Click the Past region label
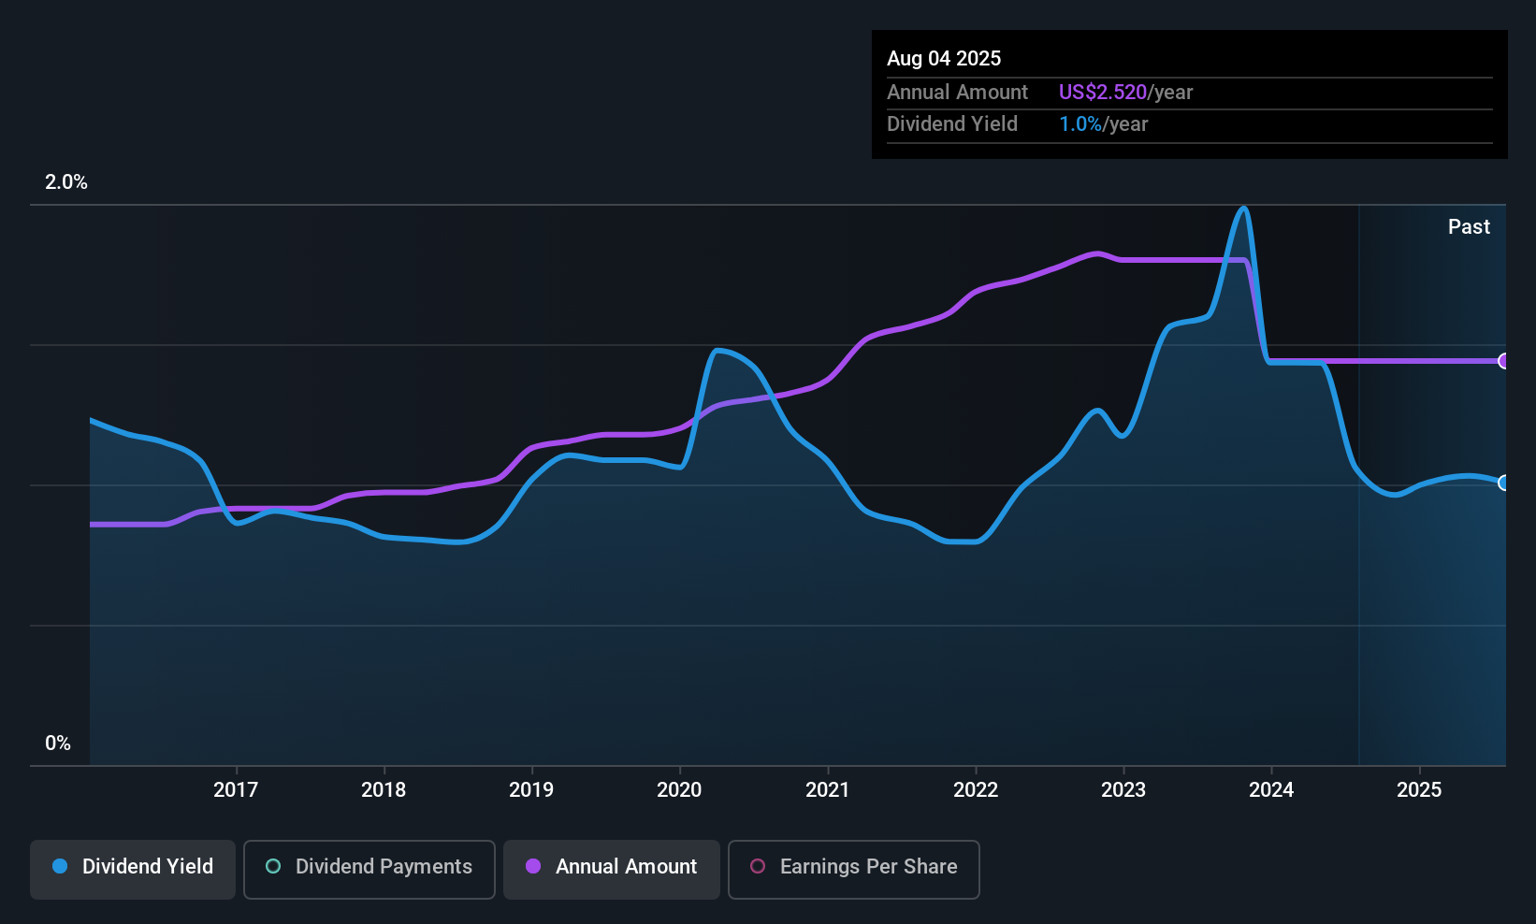Screen dimensions: 1536x924 point(1469,227)
